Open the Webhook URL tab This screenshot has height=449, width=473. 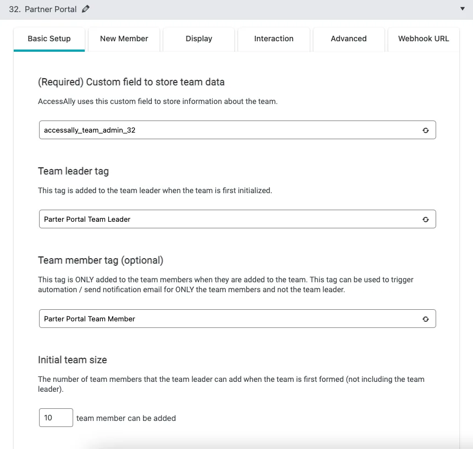(x=424, y=39)
